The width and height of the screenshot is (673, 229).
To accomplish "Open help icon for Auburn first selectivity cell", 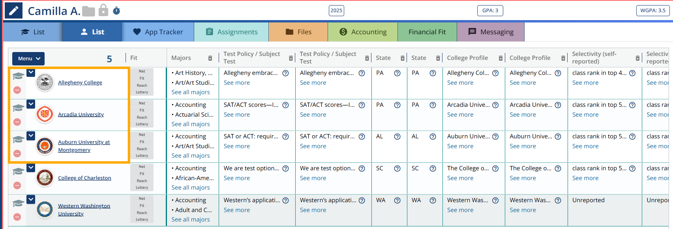I will coord(632,136).
